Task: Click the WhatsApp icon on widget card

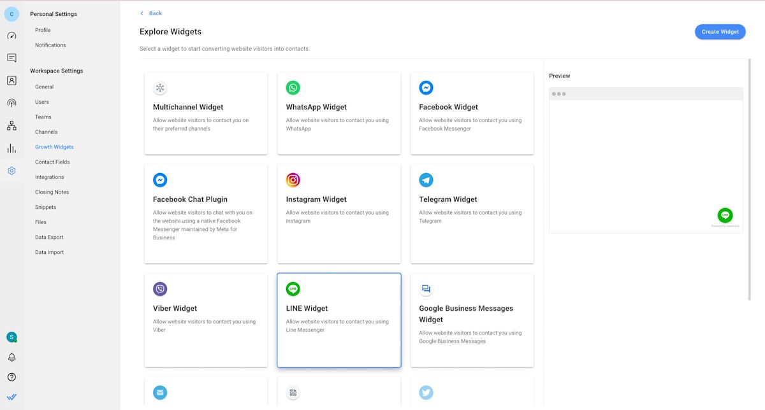Action: coord(293,88)
